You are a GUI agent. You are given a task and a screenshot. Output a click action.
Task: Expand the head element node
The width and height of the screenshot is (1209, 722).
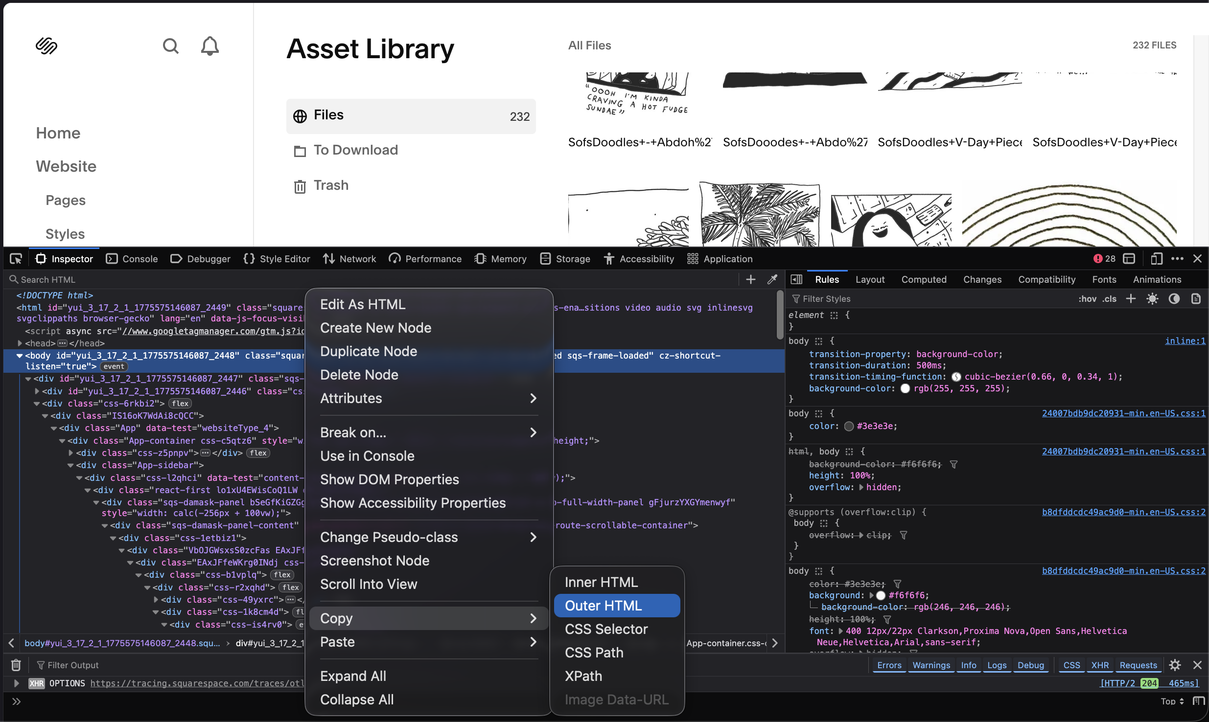point(21,343)
